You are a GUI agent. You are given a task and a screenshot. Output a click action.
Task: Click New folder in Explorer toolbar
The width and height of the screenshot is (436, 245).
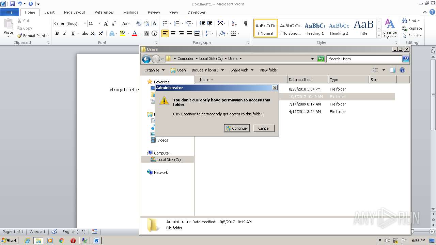[269, 70]
